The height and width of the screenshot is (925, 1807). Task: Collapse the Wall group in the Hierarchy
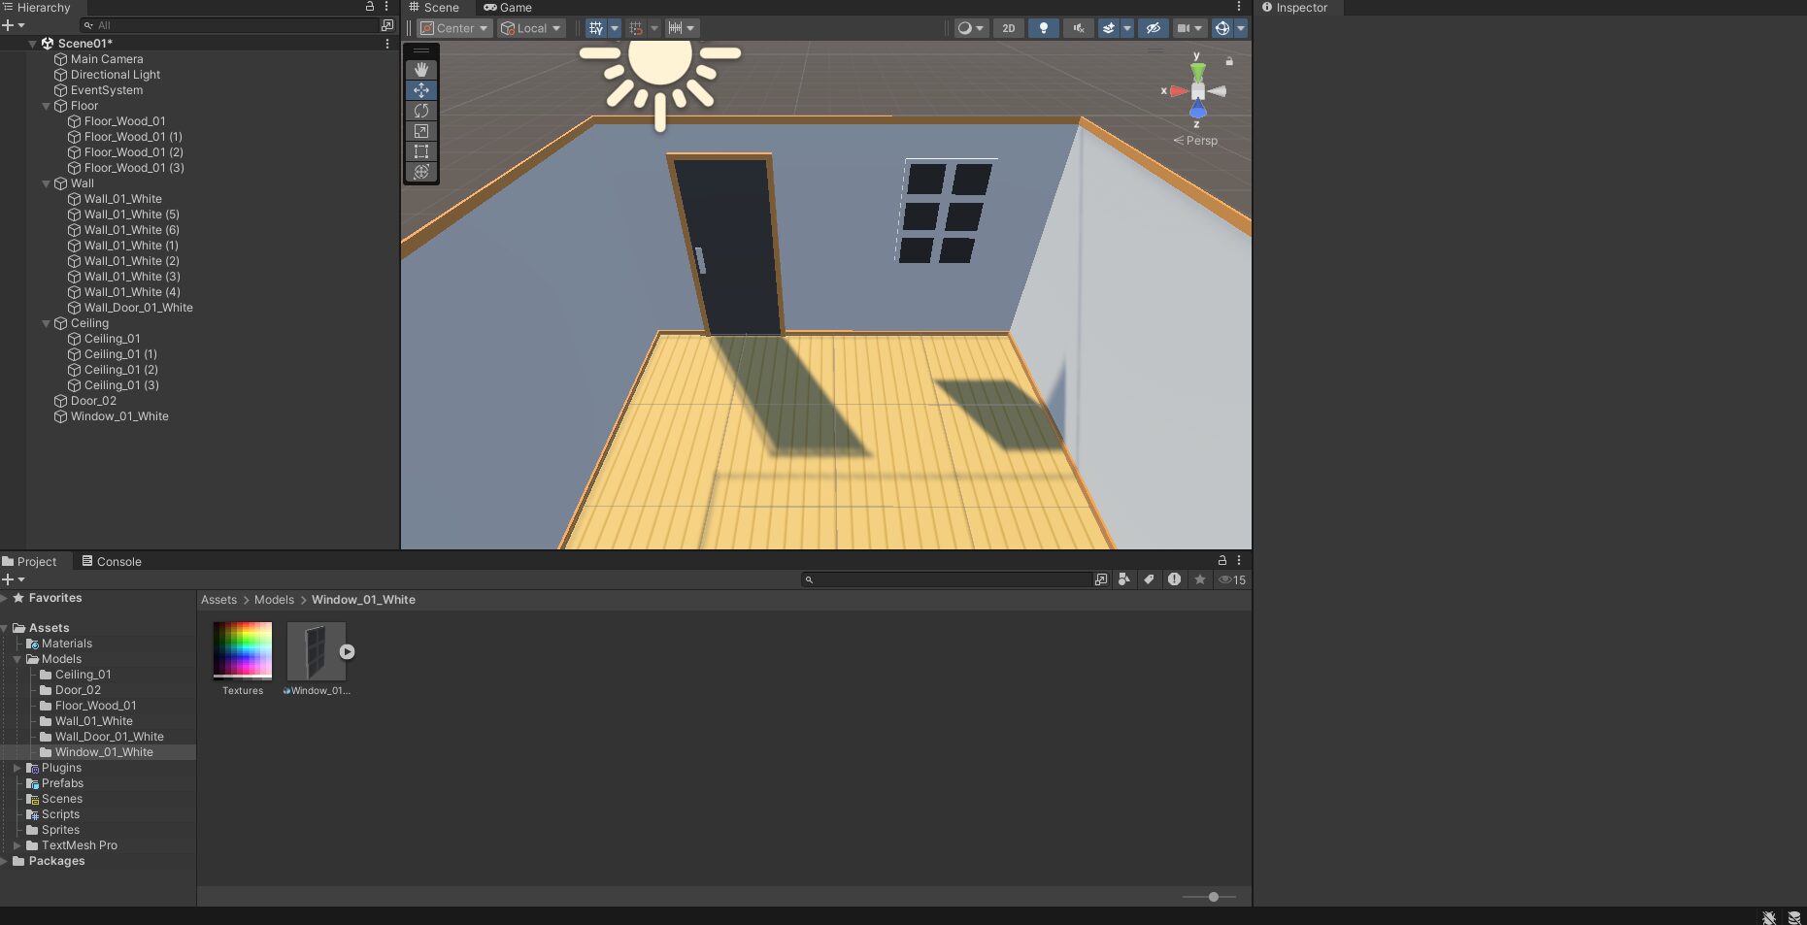tap(46, 182)
